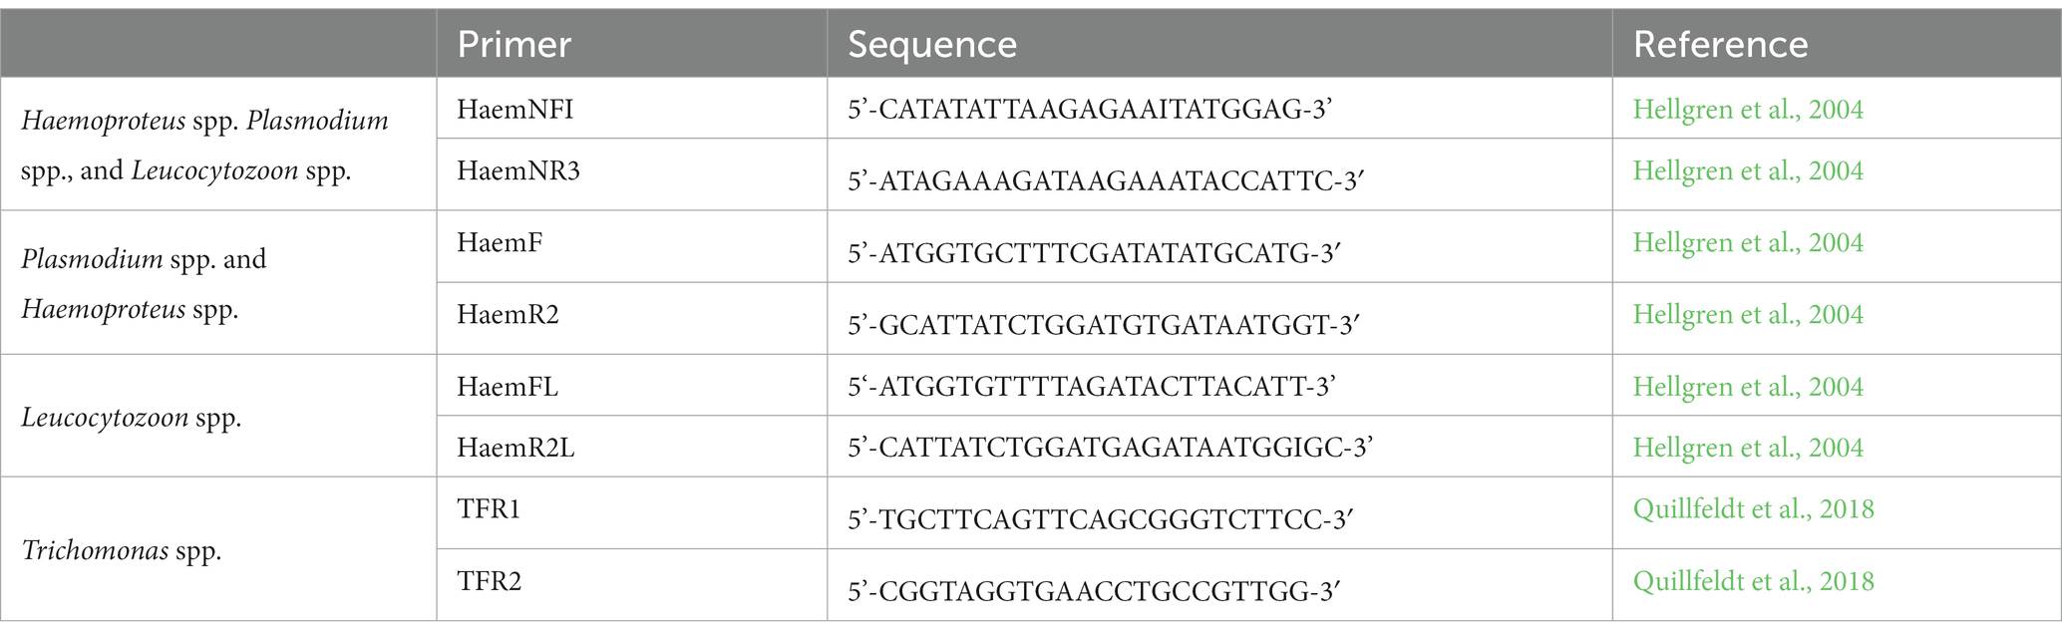Image resolution: width=2062 pixels, height=636 pixels.
Task: Open the Hellgren 2004 reference for HaemNR3
Action: (1747, 171)
